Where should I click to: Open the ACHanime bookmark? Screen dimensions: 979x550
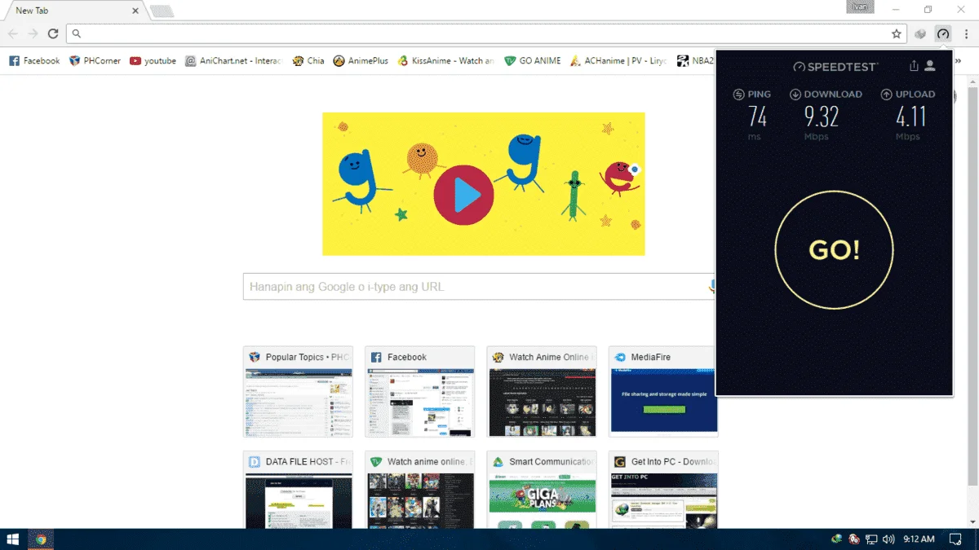[x=618, y=60]
